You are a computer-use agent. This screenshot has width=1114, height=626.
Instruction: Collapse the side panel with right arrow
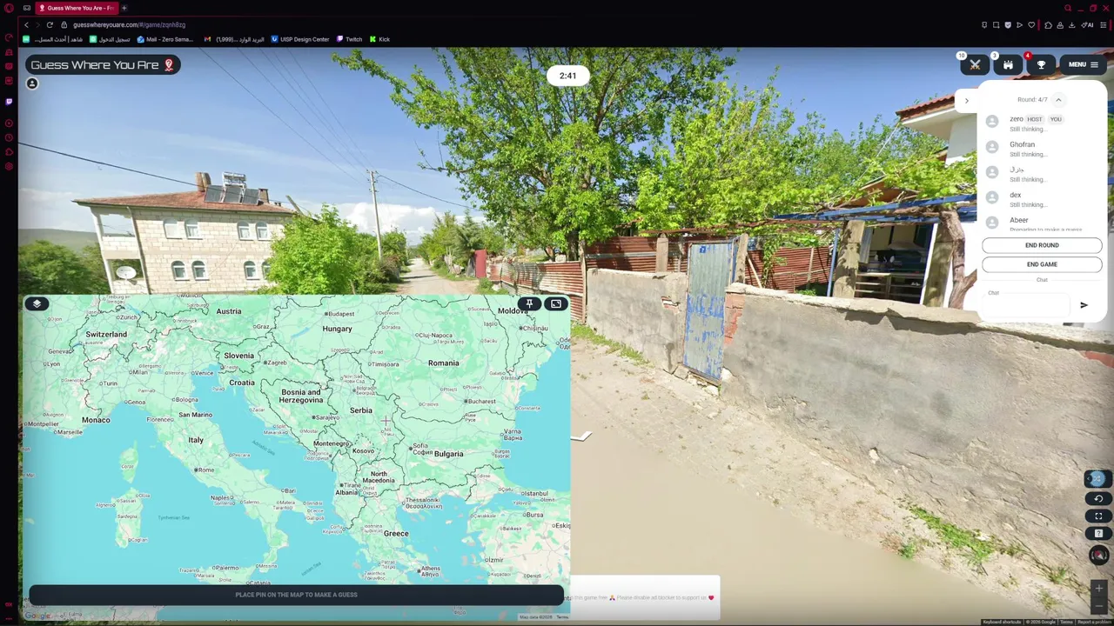pyautogui.click(x=966, y=101)
